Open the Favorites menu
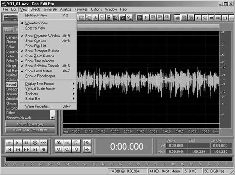The image size is (235, 175). (81, 9)
